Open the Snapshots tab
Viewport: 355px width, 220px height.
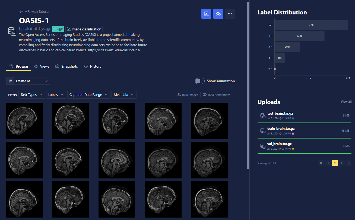click(66, 66)
